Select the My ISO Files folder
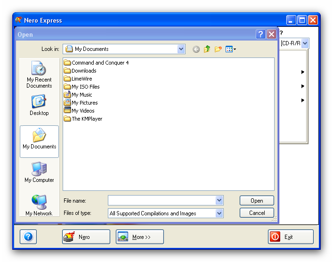 [x=82, y=87]
